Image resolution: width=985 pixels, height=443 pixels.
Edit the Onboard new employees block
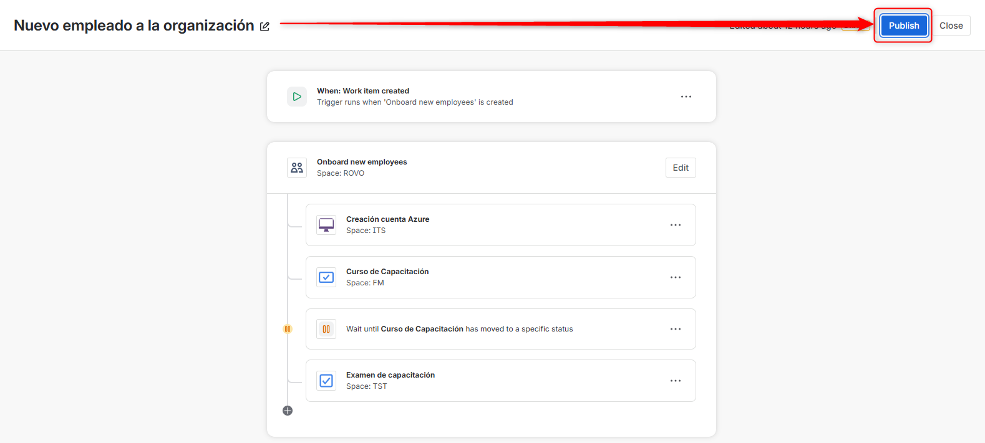click(681, 168)
